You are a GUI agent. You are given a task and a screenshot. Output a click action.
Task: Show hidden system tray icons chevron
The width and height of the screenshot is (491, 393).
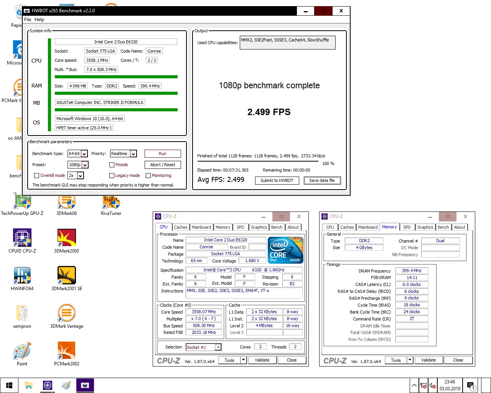[x=414, y=385]
